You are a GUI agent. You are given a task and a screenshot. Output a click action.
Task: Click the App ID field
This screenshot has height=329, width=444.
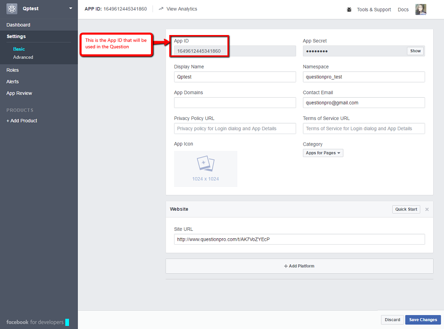[235, 51]
